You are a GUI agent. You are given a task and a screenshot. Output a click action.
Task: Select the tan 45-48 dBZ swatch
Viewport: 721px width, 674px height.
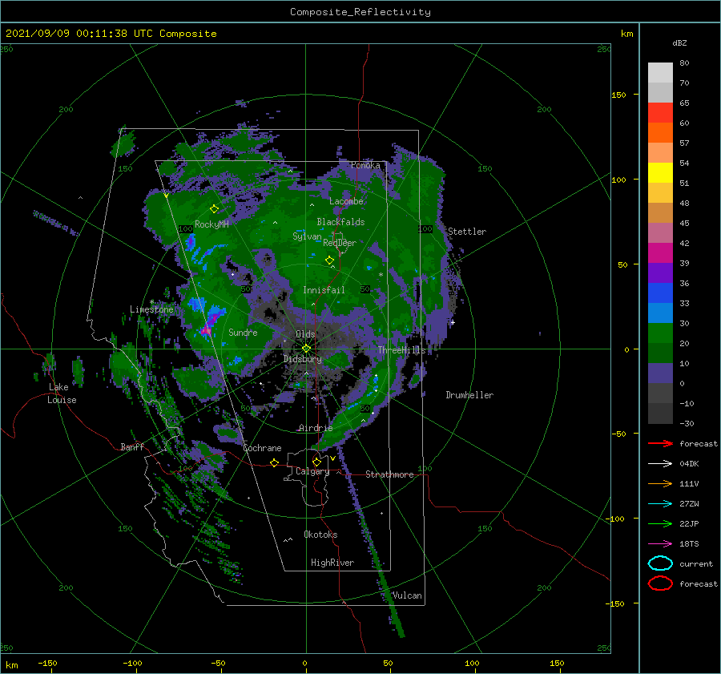point(660,212)
